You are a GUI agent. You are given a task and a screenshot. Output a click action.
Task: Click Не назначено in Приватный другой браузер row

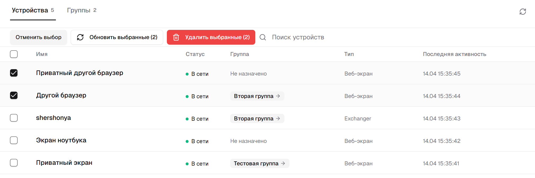[x=248, y=74]
